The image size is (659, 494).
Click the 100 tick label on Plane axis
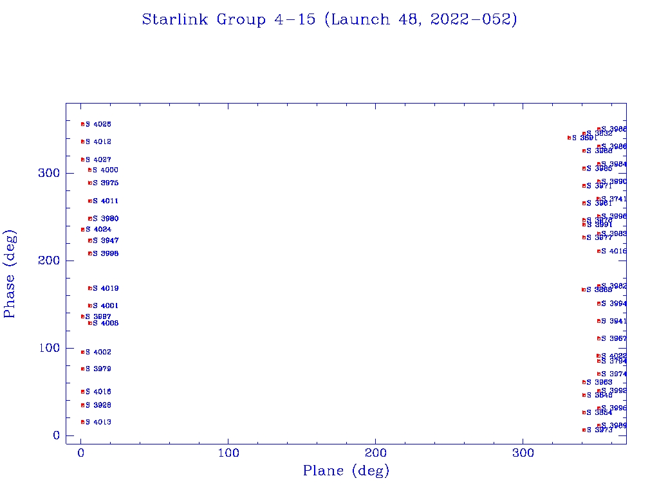[x=228, y=453]
